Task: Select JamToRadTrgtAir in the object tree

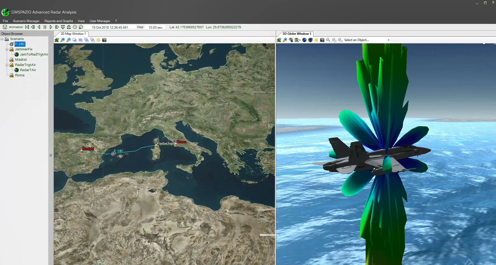Action: (x=34, y=55)
